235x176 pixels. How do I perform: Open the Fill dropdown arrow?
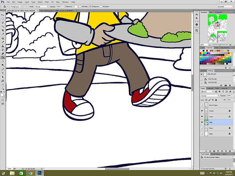233,100
